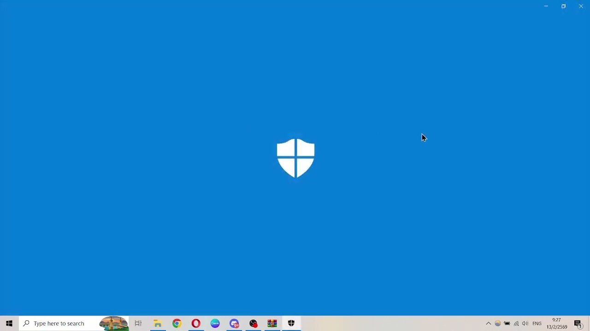Open the Action Center notifications icon
This screenshot has width=590, height=331.
(578, 323)
